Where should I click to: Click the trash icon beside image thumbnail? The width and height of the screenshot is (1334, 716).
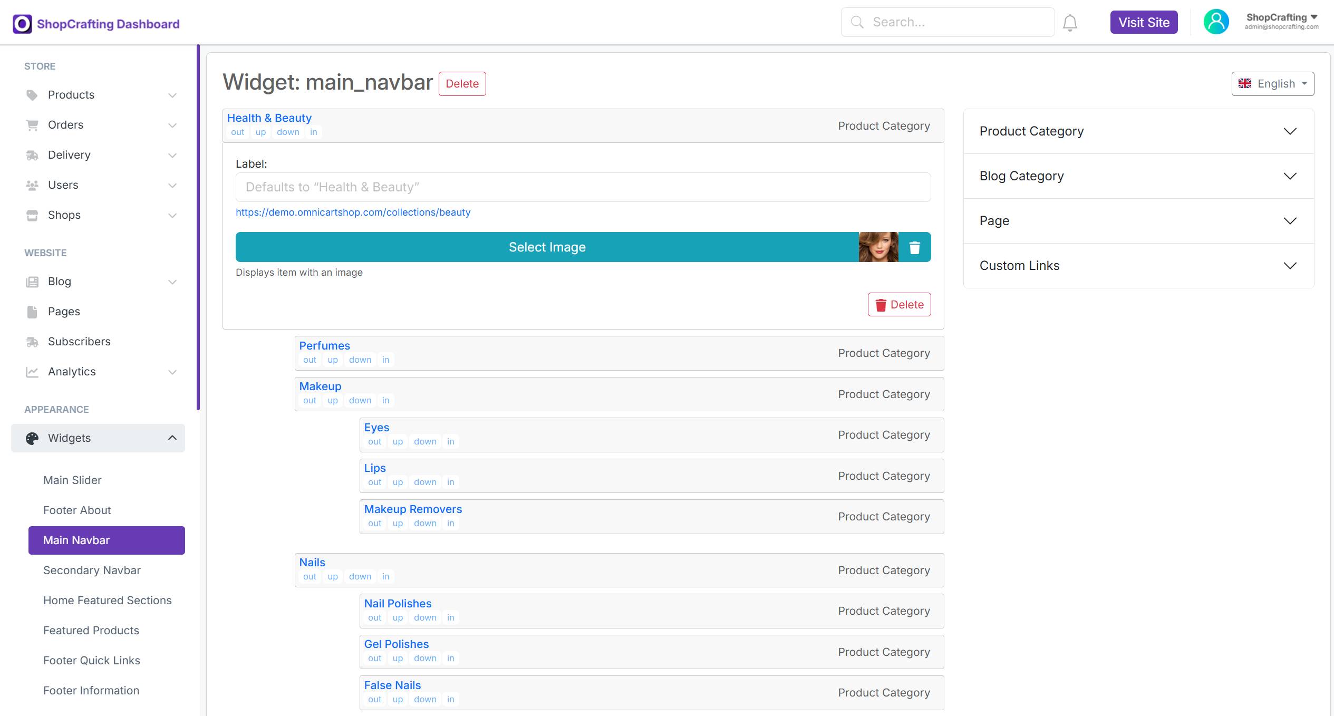point(915,247)
